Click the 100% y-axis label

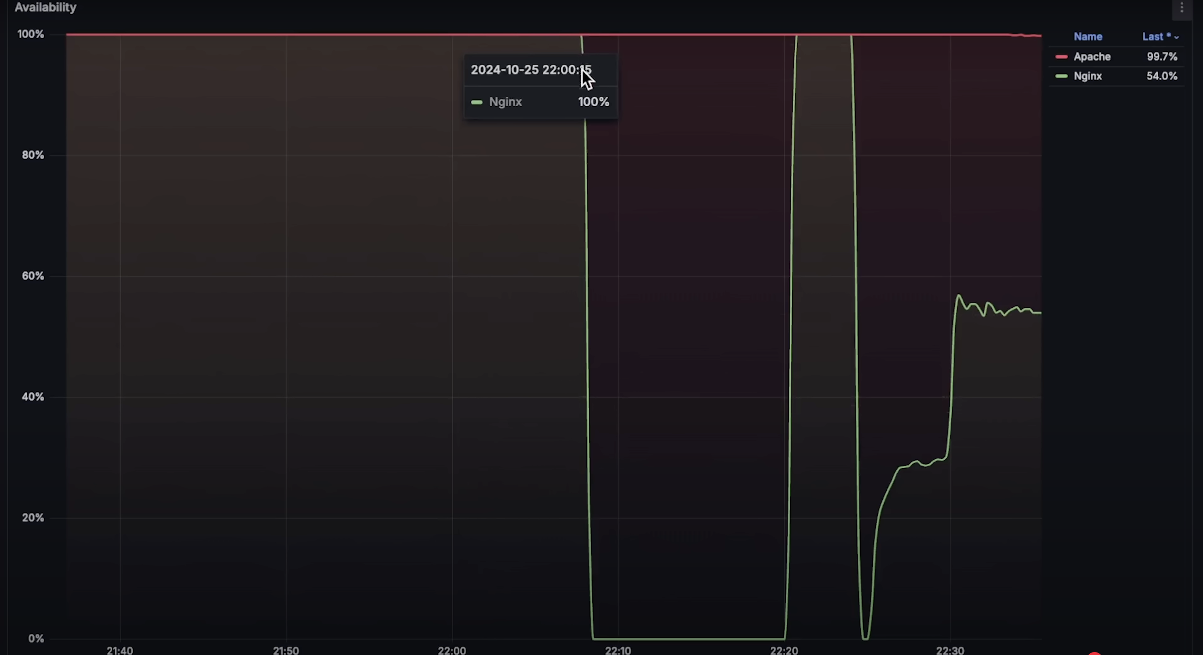pyautogui.click(x=30, y=34)
